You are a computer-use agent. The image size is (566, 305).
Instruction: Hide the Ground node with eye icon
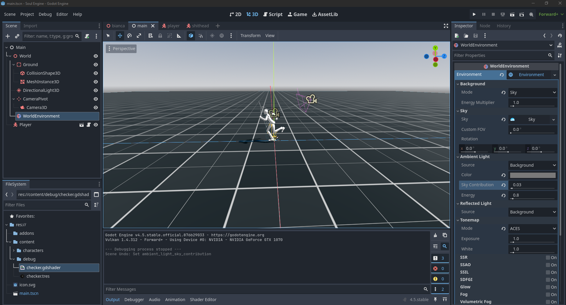coord(96,65)
